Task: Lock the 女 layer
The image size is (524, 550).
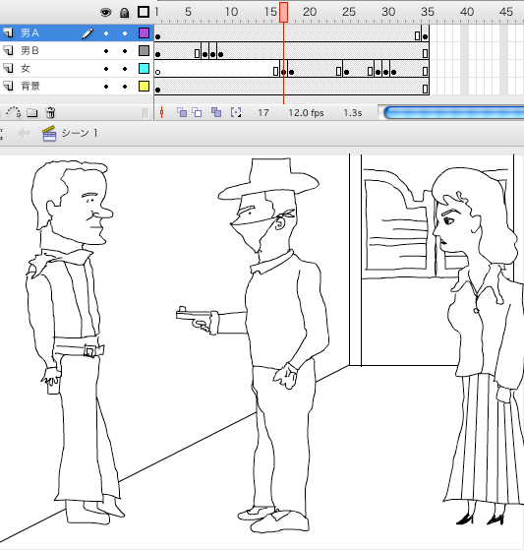Action: [x=125, y=69]
